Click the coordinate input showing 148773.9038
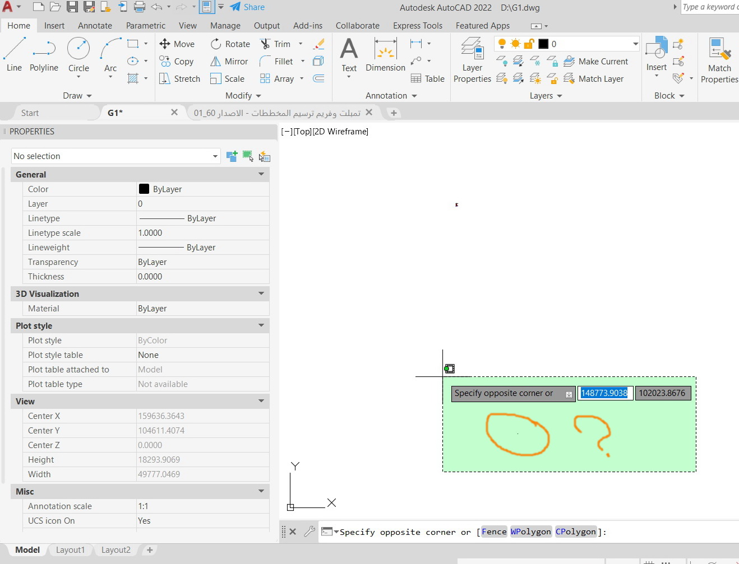739x564 pixels. [x=605, y=393]
